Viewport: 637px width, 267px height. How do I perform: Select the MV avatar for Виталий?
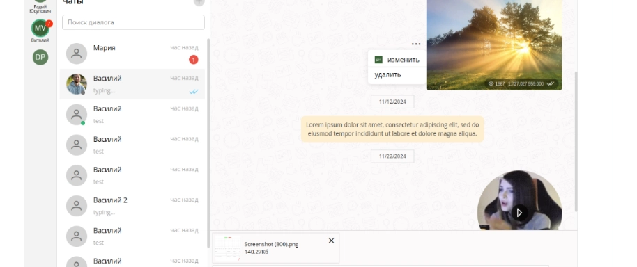40,28
